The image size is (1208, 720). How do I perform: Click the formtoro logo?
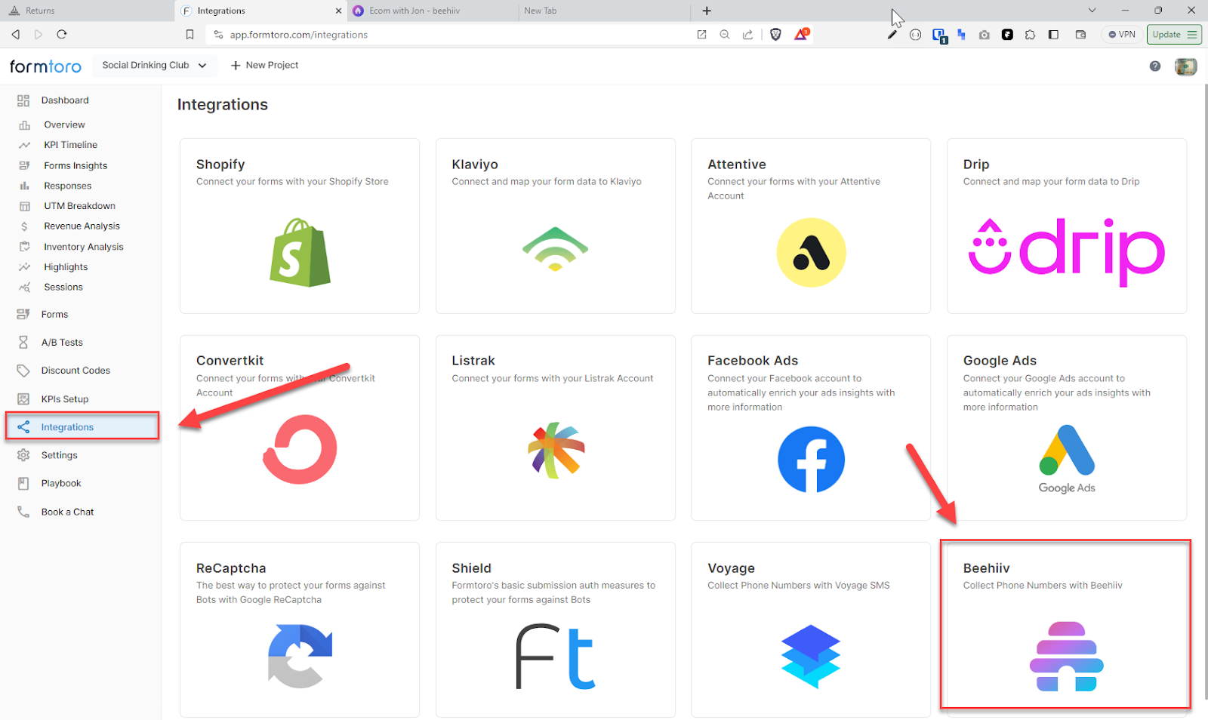click(x=45, y=66)
